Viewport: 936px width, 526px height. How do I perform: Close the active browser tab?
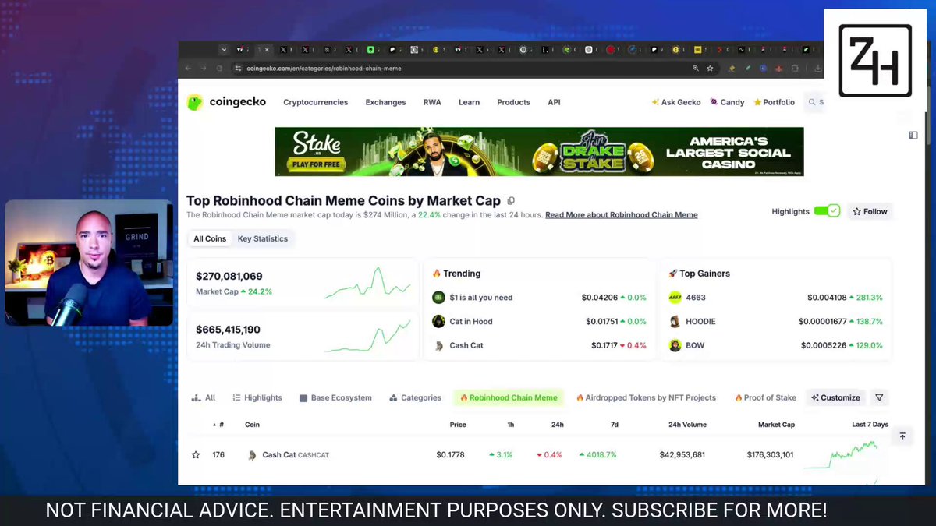pos(268,50)
